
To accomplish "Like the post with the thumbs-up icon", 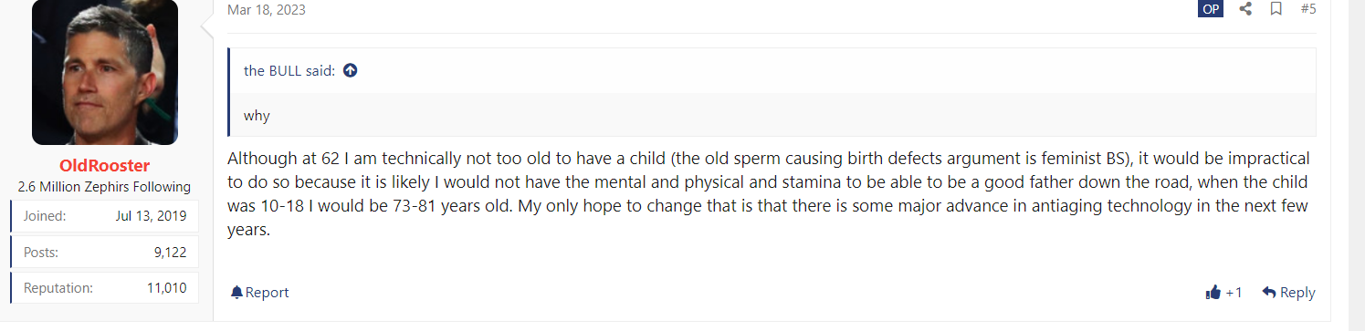I will point(1213,293).
